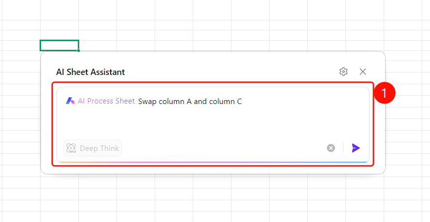Screen dimensions: 430x222
Task: Toggle the Deep Think mode button
Action: tap(92, 148)
